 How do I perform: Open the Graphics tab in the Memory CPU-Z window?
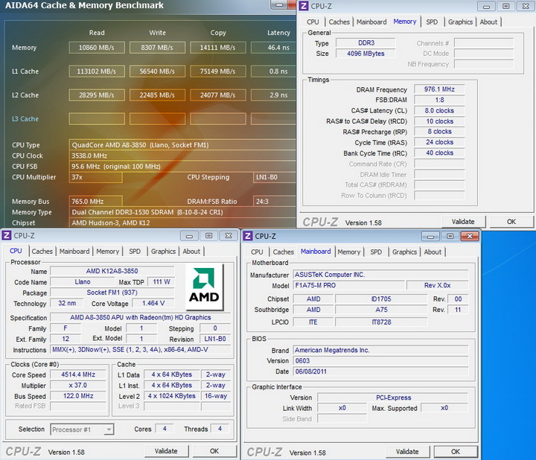pyautogui.click(x=460, y=22)
